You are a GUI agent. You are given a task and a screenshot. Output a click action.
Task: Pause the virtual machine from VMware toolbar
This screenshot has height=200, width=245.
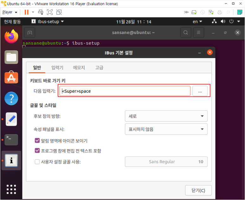27,12
